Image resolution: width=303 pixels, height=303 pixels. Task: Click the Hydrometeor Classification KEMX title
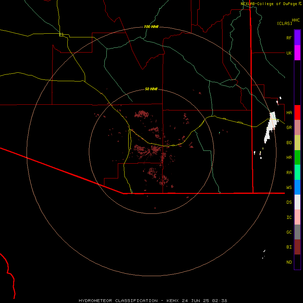tap(153, 301)
